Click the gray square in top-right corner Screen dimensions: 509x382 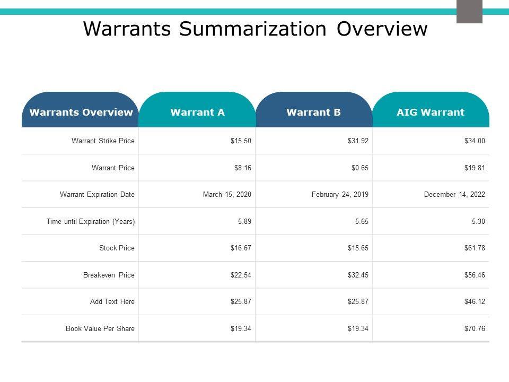pyautogui.click(x=469, y=11)
